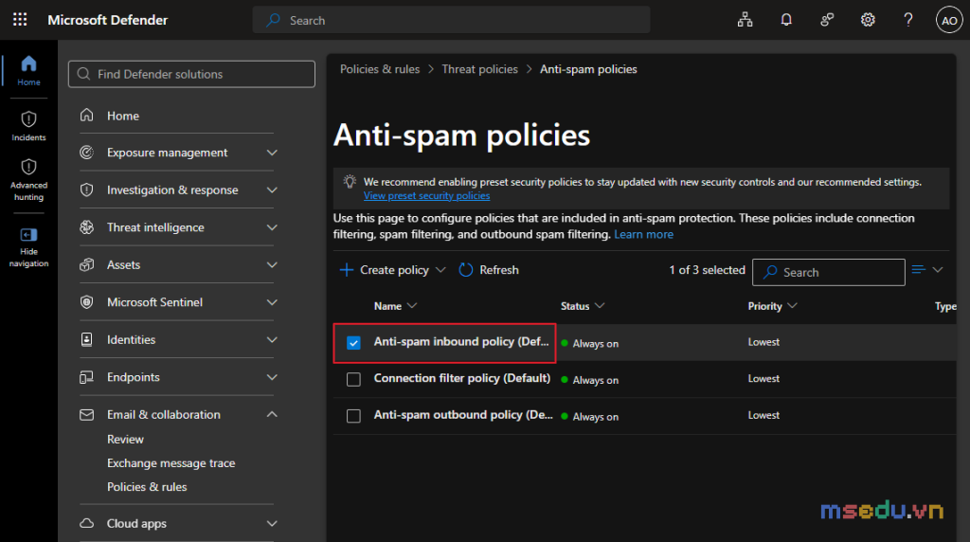
Task: Click the Identities badge icon
Action: click(86, 339)
